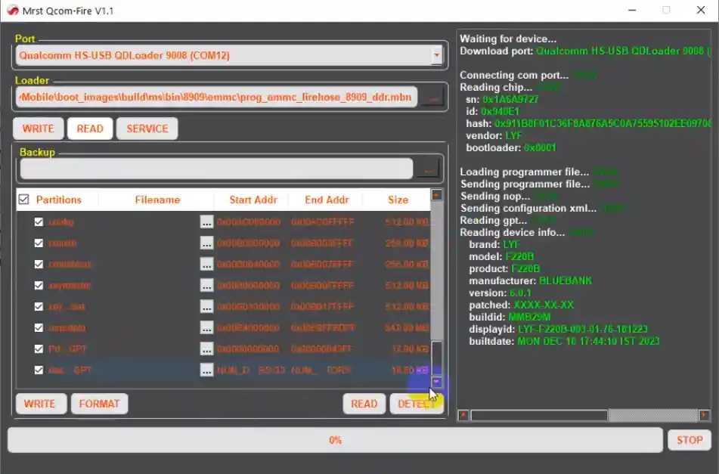Click the Backup path input field

coord(216,169)
